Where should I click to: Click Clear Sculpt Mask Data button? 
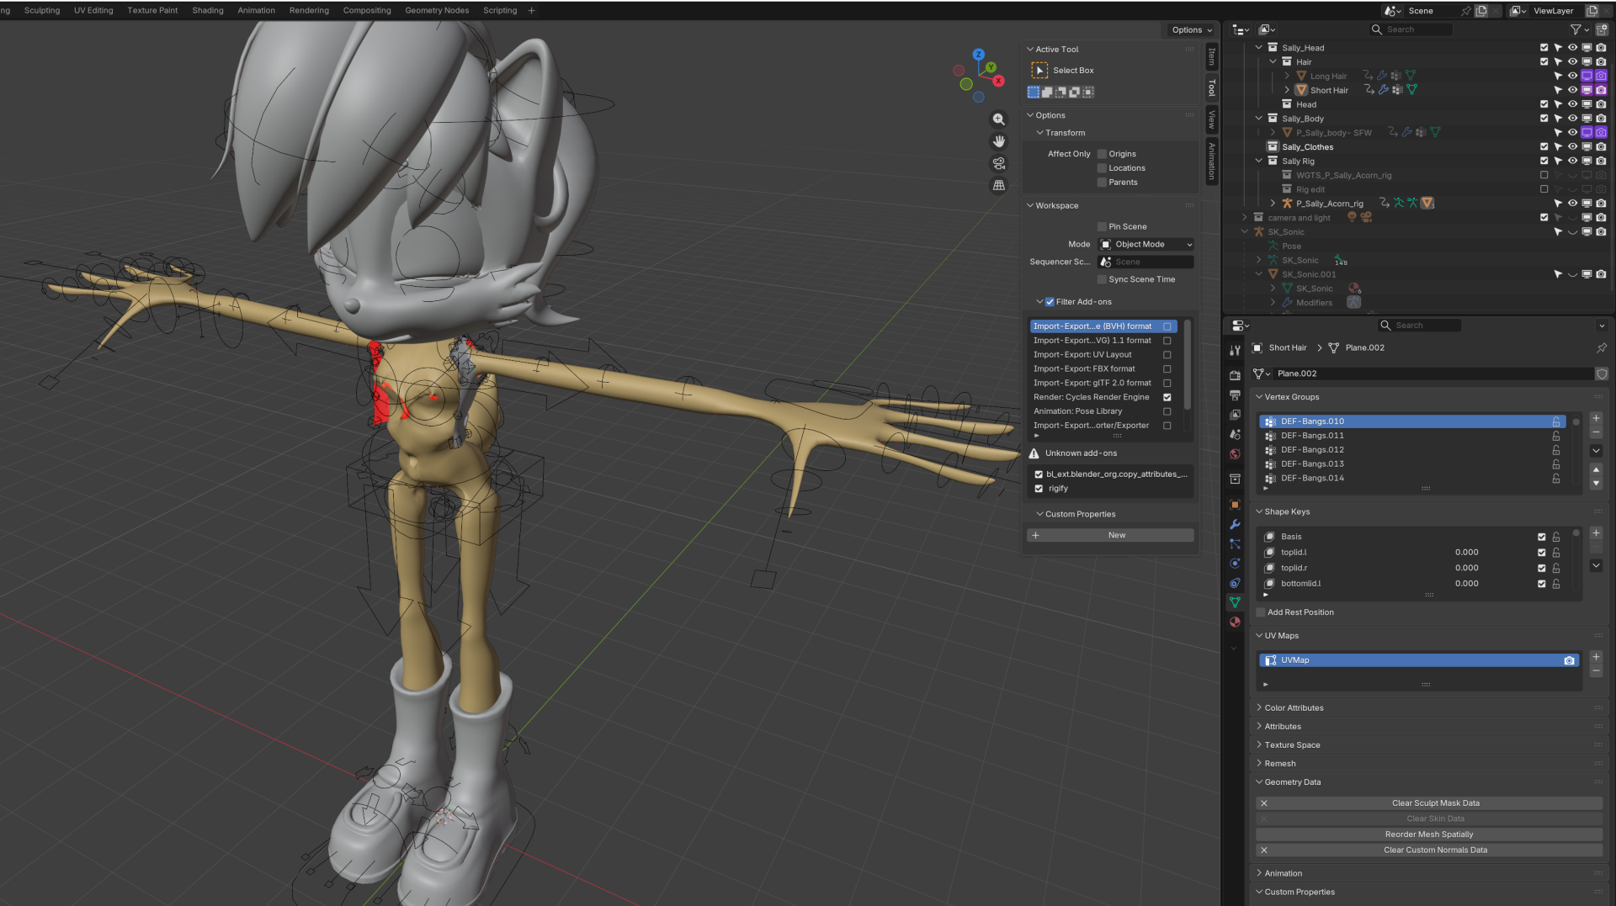[x=1429, y=803]
